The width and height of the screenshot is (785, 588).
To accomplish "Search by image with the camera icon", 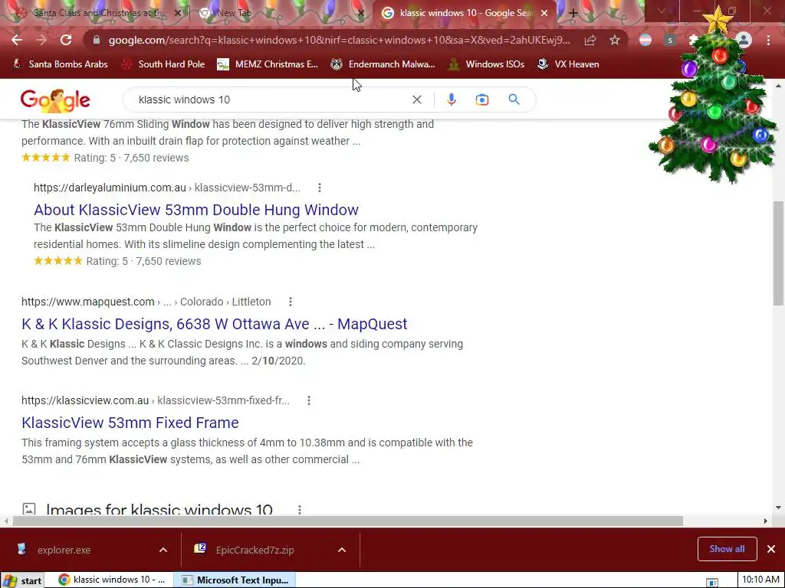I will [x=481, y=100].
